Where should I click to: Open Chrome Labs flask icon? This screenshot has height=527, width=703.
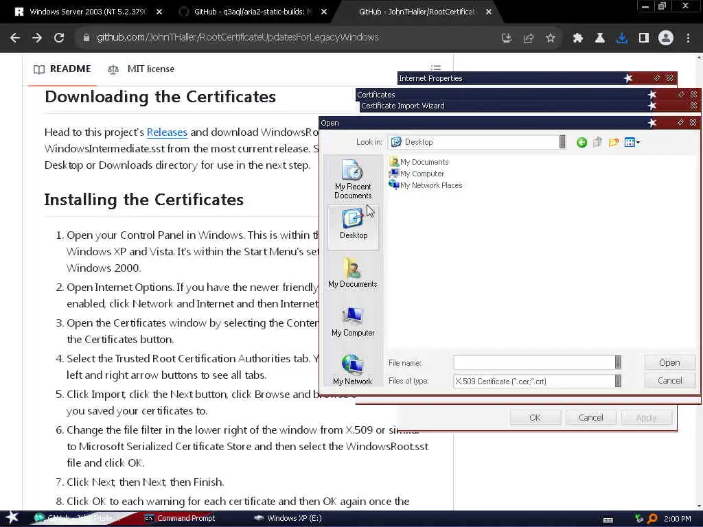[x=600, y=38]
